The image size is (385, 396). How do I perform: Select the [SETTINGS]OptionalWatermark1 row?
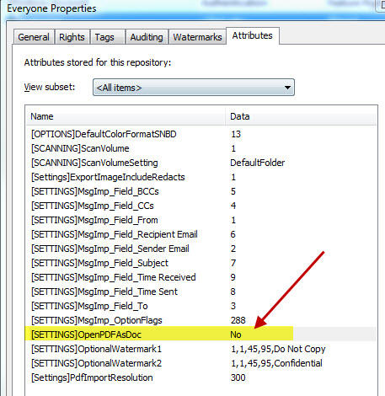tap(201, 349)
